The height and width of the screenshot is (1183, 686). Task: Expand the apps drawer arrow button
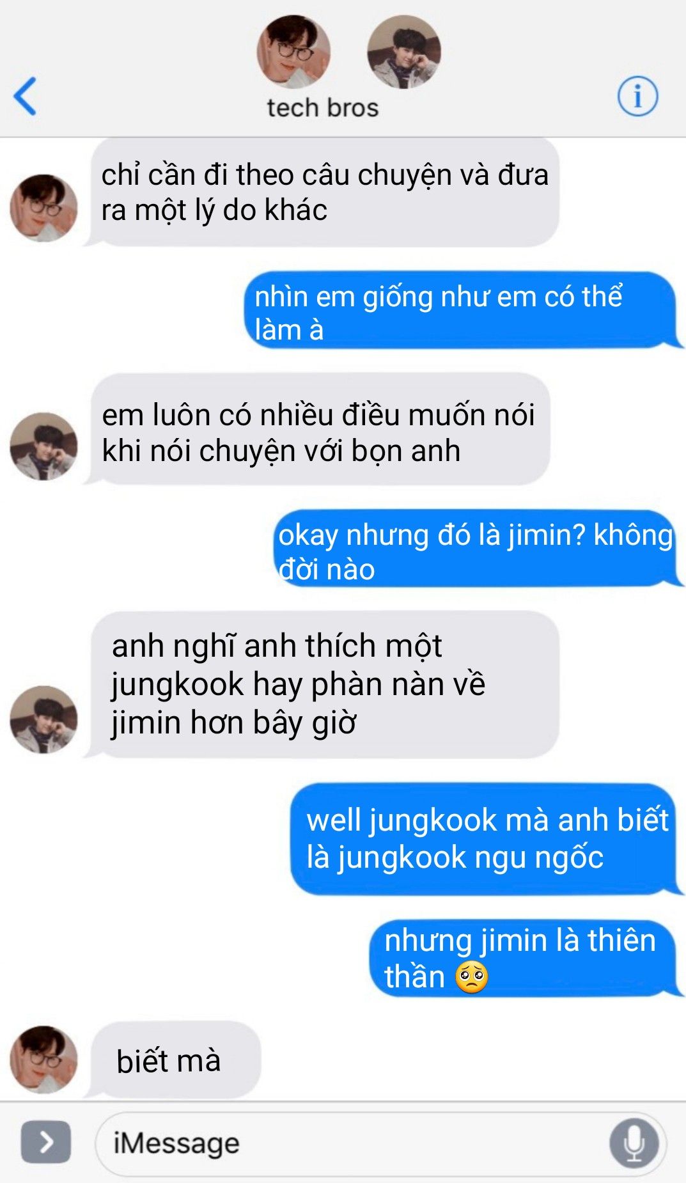point(46,1141)
